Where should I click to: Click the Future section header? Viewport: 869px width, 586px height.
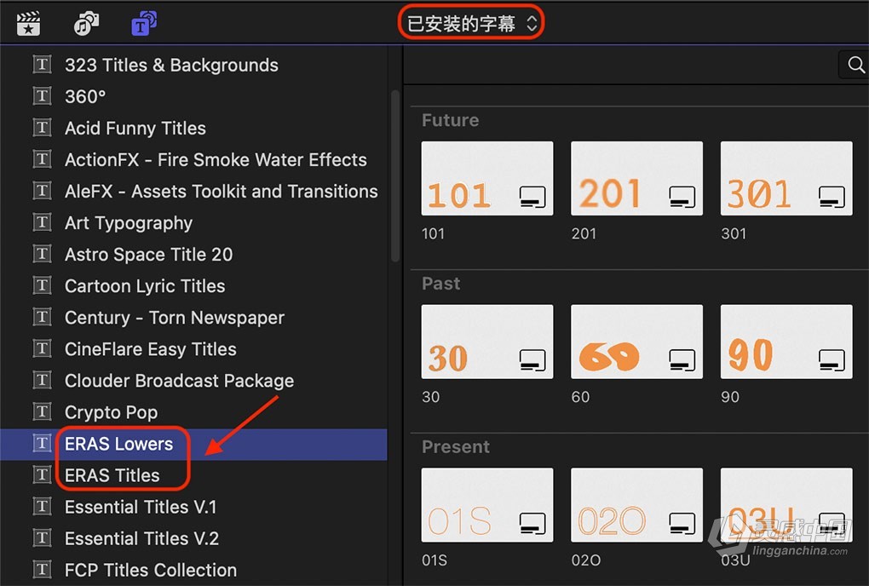point(450,120)
